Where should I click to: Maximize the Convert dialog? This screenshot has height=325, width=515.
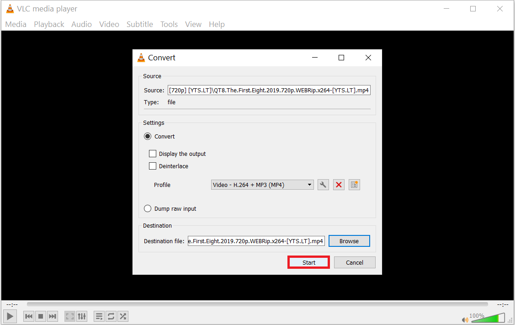pos(341,58)
